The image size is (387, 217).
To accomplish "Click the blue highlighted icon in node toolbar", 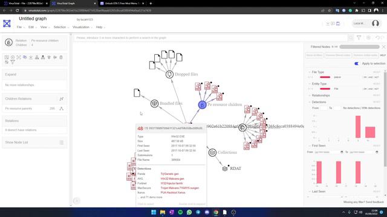I will [25, 57].
